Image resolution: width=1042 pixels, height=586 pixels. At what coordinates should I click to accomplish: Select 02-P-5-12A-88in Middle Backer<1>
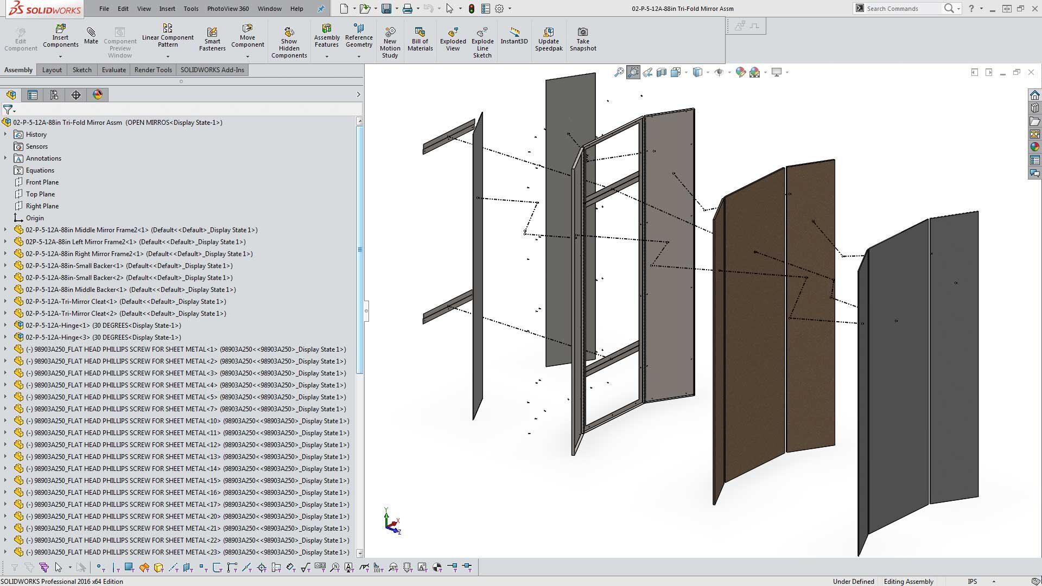(130, 290)
